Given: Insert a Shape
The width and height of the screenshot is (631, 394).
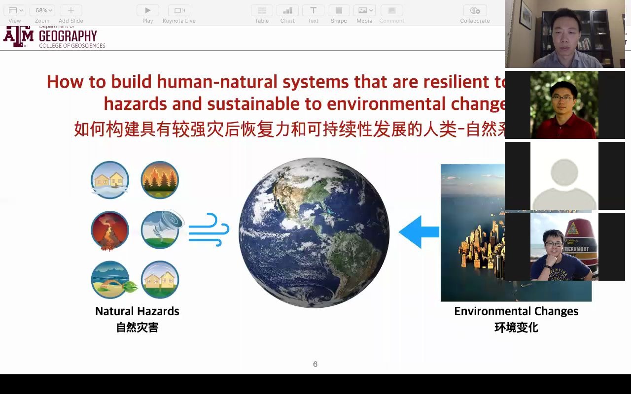Looking at the screenshot, I should coord(338,10).
